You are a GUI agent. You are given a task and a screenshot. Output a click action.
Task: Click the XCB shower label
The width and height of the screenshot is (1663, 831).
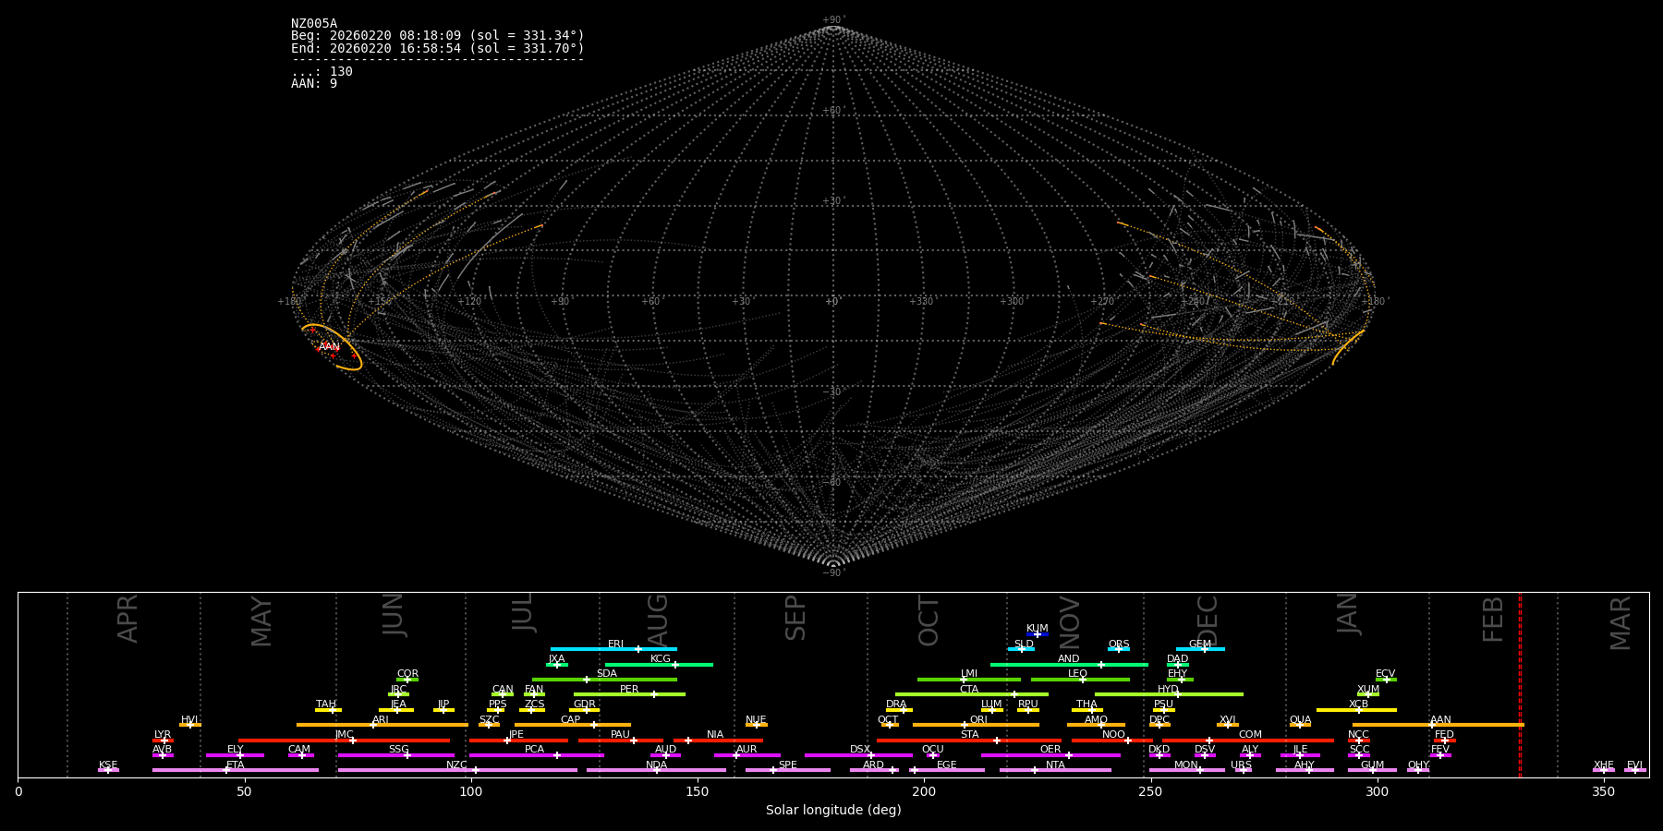1359,705
